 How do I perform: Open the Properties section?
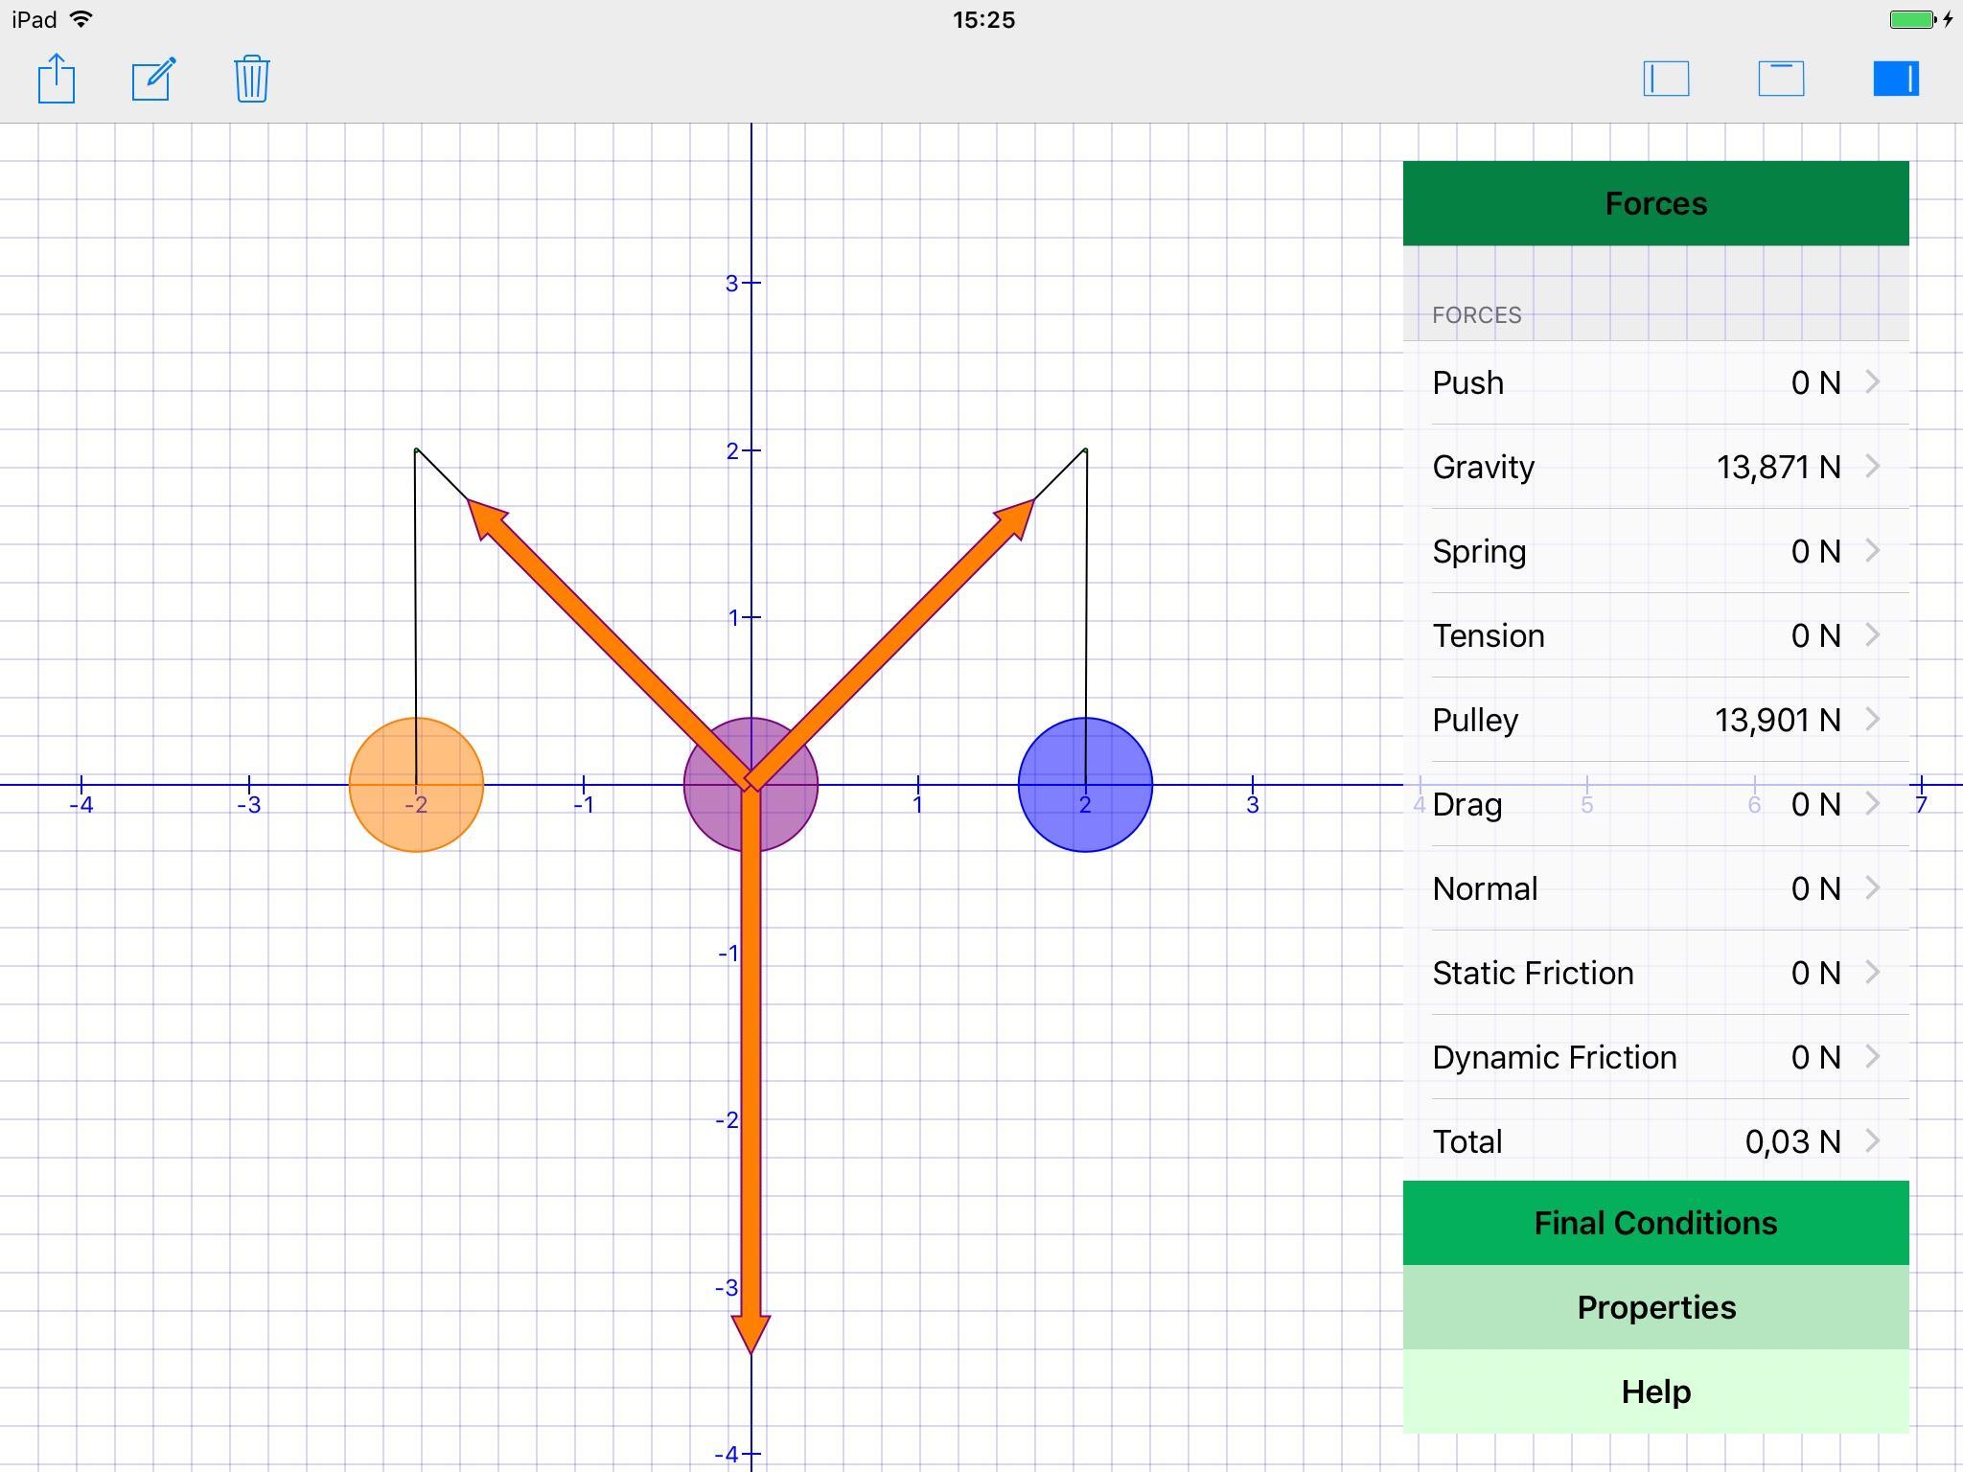[x=1655, y=1307]
